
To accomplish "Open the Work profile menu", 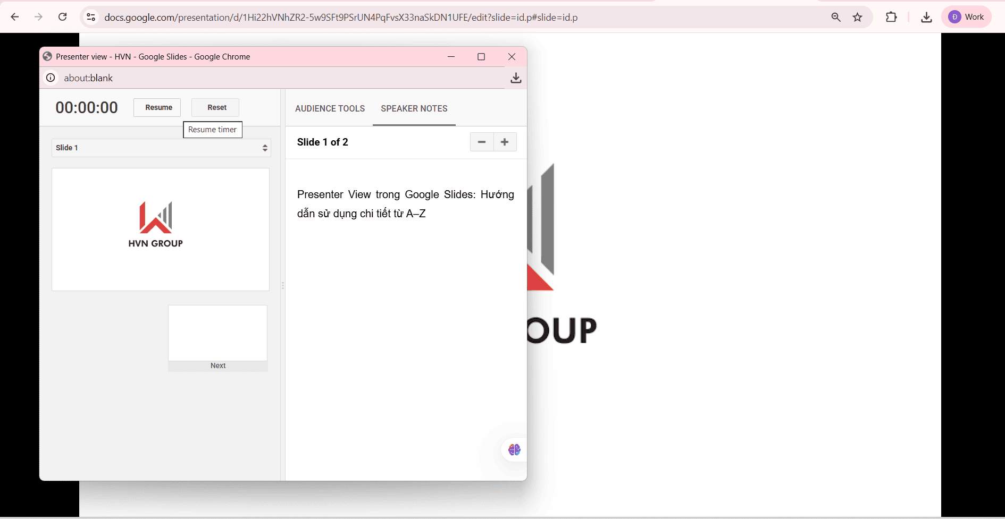I will [967, 16].
